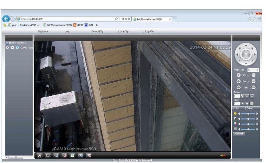Increase Focus with plus button
The height and width of the screenshot is (163, 266).
[x=238, y=81]
